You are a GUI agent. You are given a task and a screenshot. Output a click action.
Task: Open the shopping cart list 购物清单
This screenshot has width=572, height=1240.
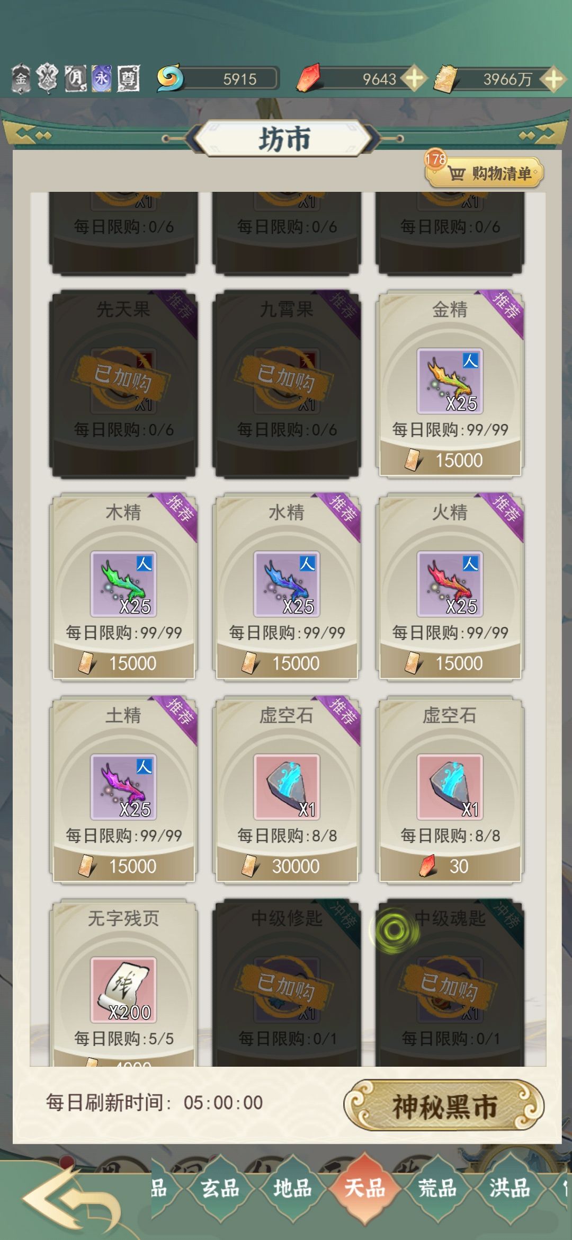point(485,172)
